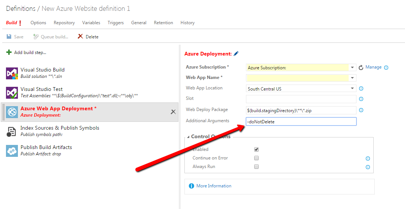Click the Build tab error exclamation icon

pos(21,23)
